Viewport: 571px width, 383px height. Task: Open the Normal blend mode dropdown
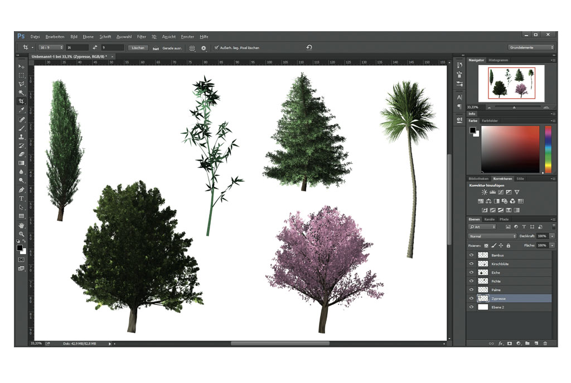(492, 236)
